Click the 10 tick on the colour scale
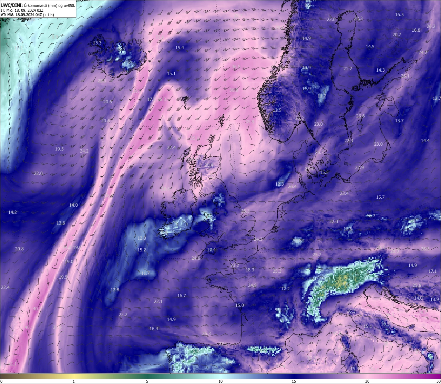 220,381
